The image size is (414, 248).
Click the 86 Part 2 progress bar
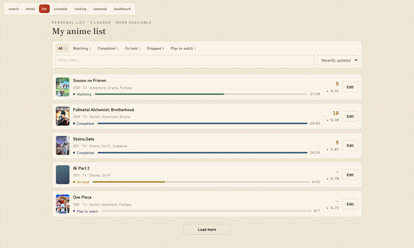(x=201, y=182)
